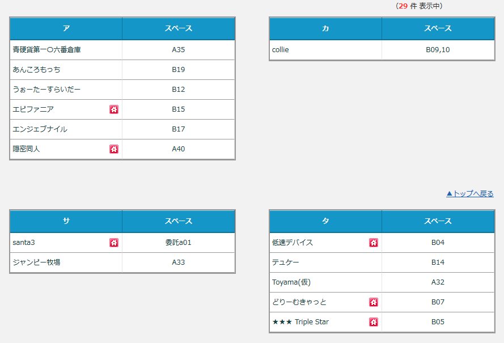Image resolution: width=504 pixels, height=343 pixels.
Task: Click the タ column header
Action: point(325,221)
